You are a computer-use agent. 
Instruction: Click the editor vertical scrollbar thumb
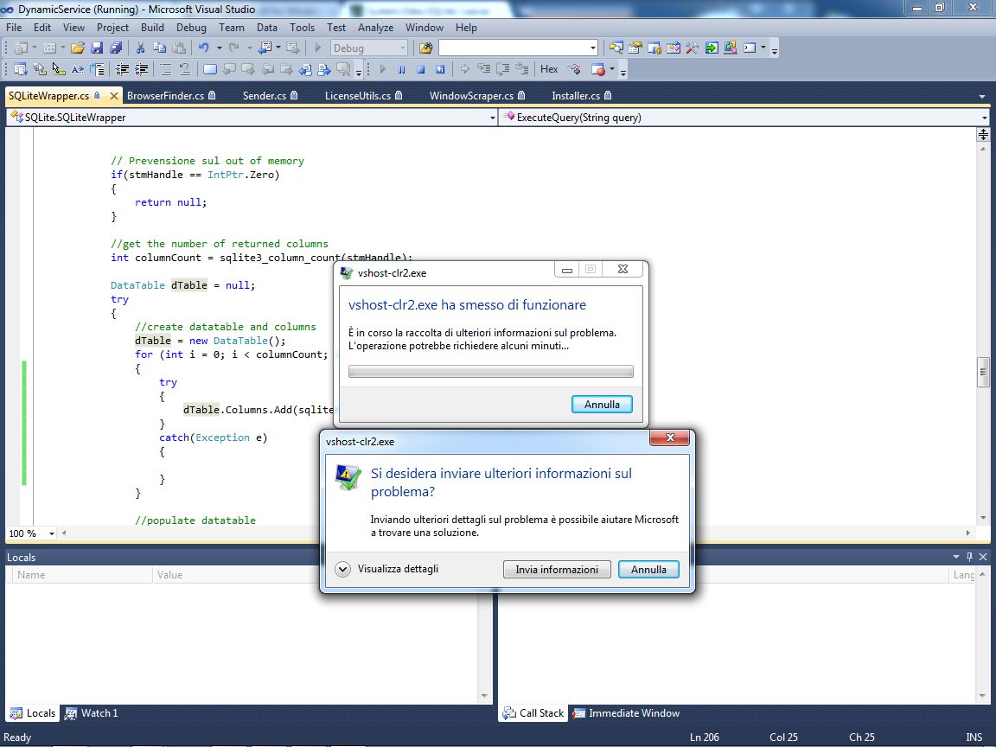983,373
